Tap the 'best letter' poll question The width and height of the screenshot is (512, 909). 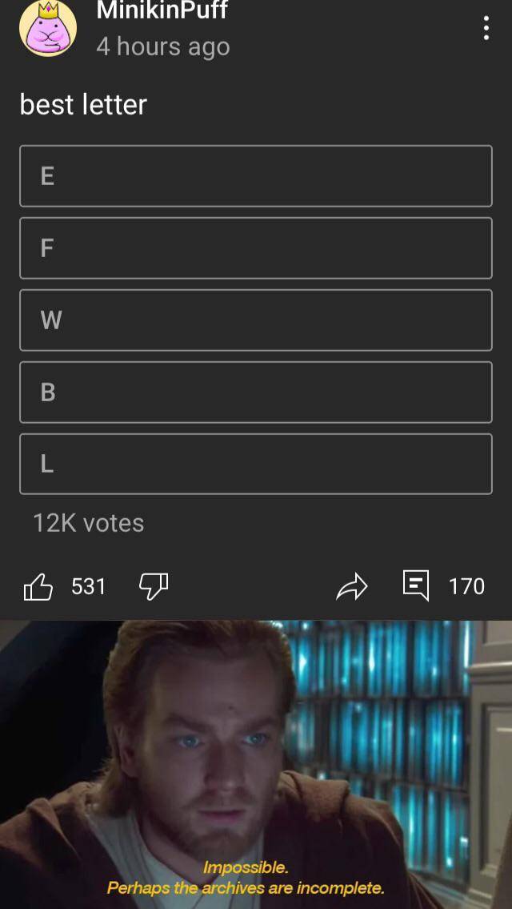[x=83, y=105]
